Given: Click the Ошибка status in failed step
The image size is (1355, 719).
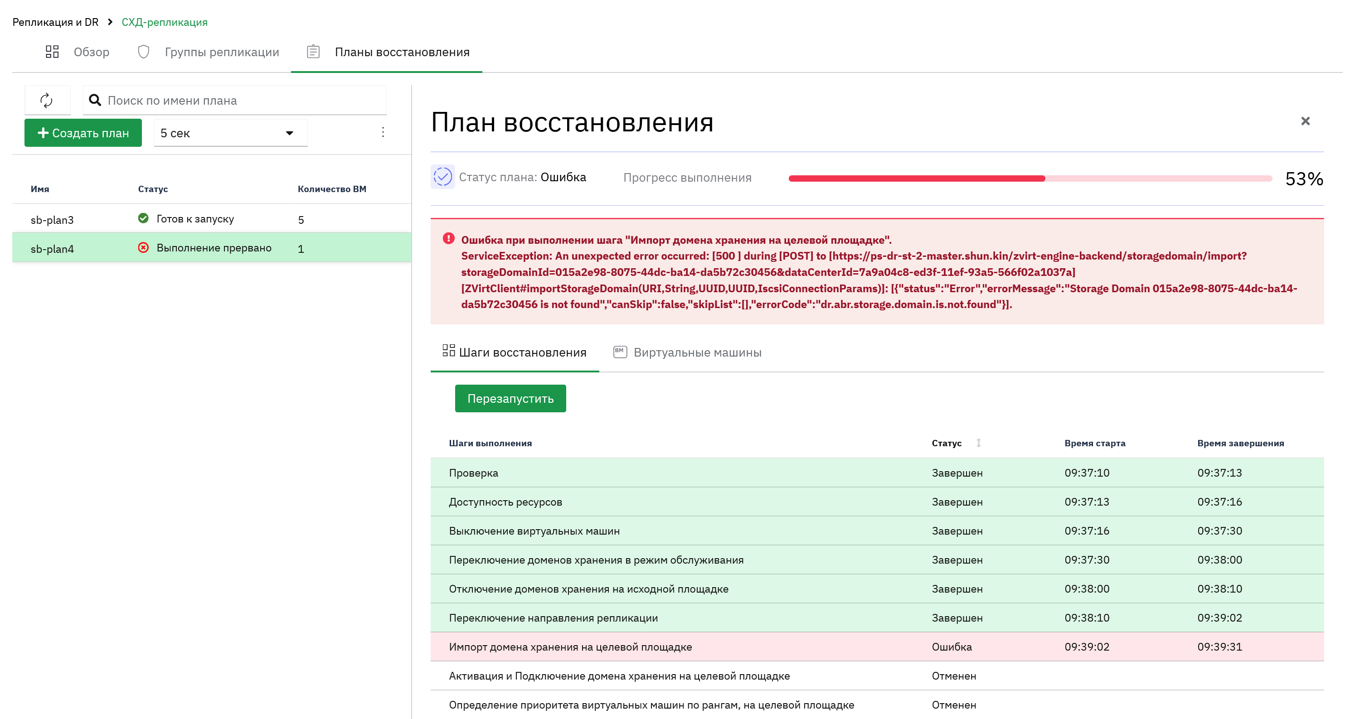Looking at the screenshot, I should click(x=952, y=647).
